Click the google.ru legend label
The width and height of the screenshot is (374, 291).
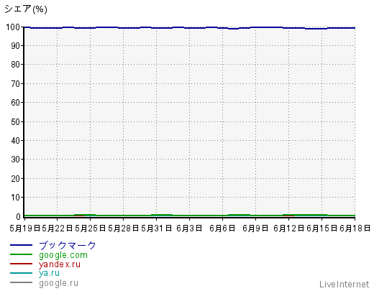58,283
